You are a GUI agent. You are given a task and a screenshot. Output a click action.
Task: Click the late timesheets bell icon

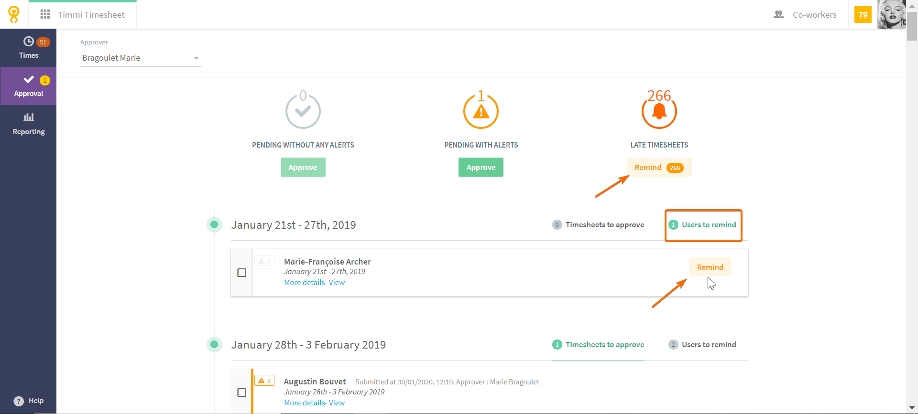coord(659,111)
